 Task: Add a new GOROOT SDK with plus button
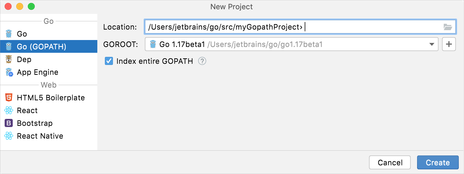[x=449, y=44]
